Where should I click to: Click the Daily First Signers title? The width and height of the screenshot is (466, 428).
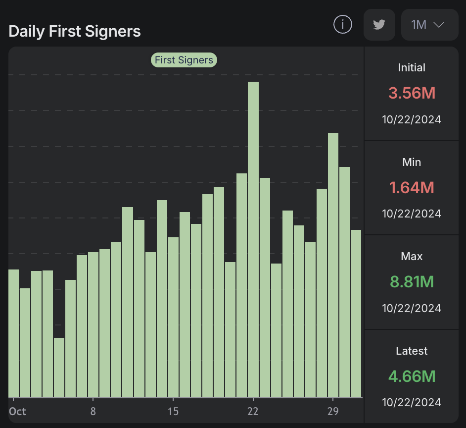(75, 31)
